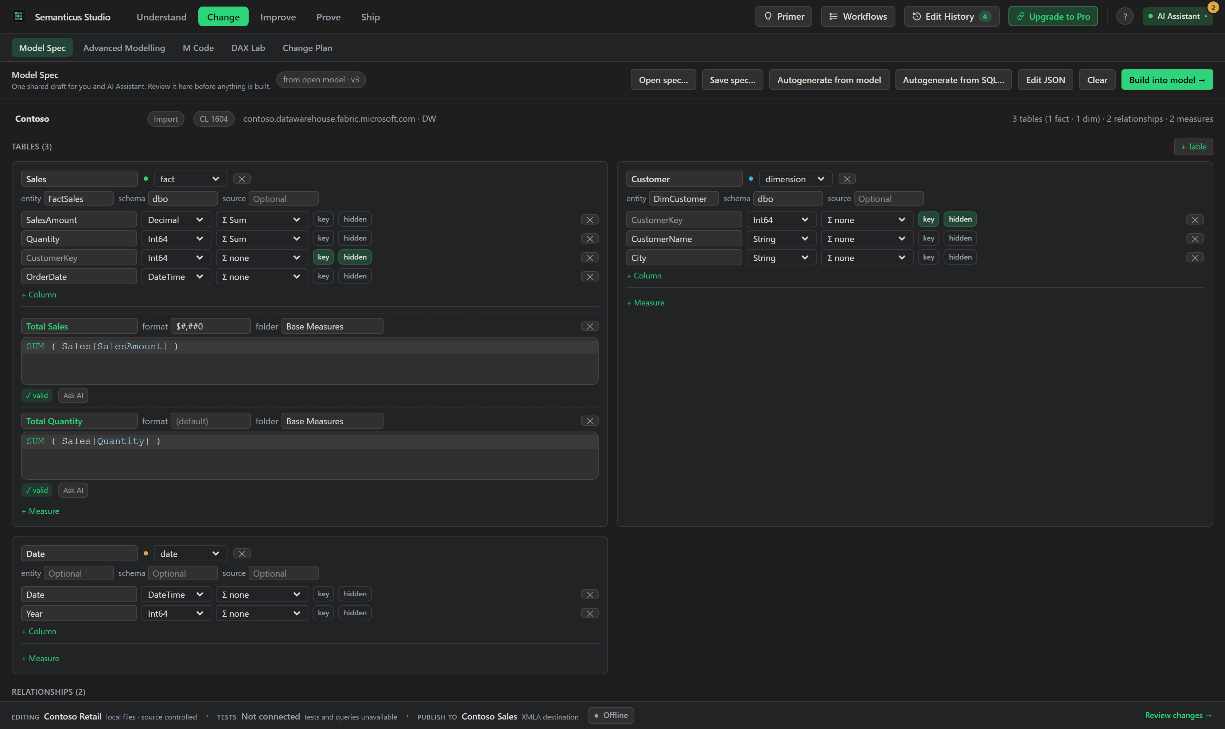Screen dimensions: 1225x729
Task: Open OrderDate DateTime data type dropdown
Action: [176, 277]
